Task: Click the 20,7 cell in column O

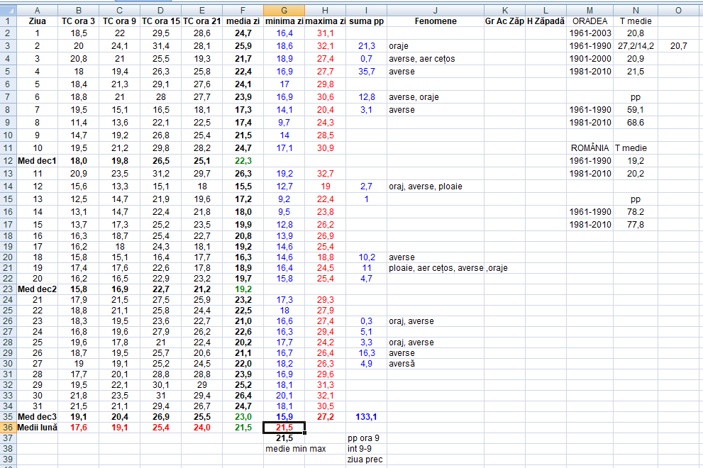Action: pyautogui.click(x=678, y=45)
